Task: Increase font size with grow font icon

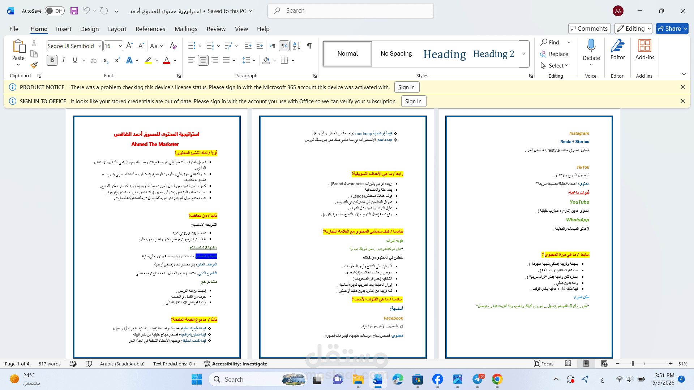Action: [129, 46]
